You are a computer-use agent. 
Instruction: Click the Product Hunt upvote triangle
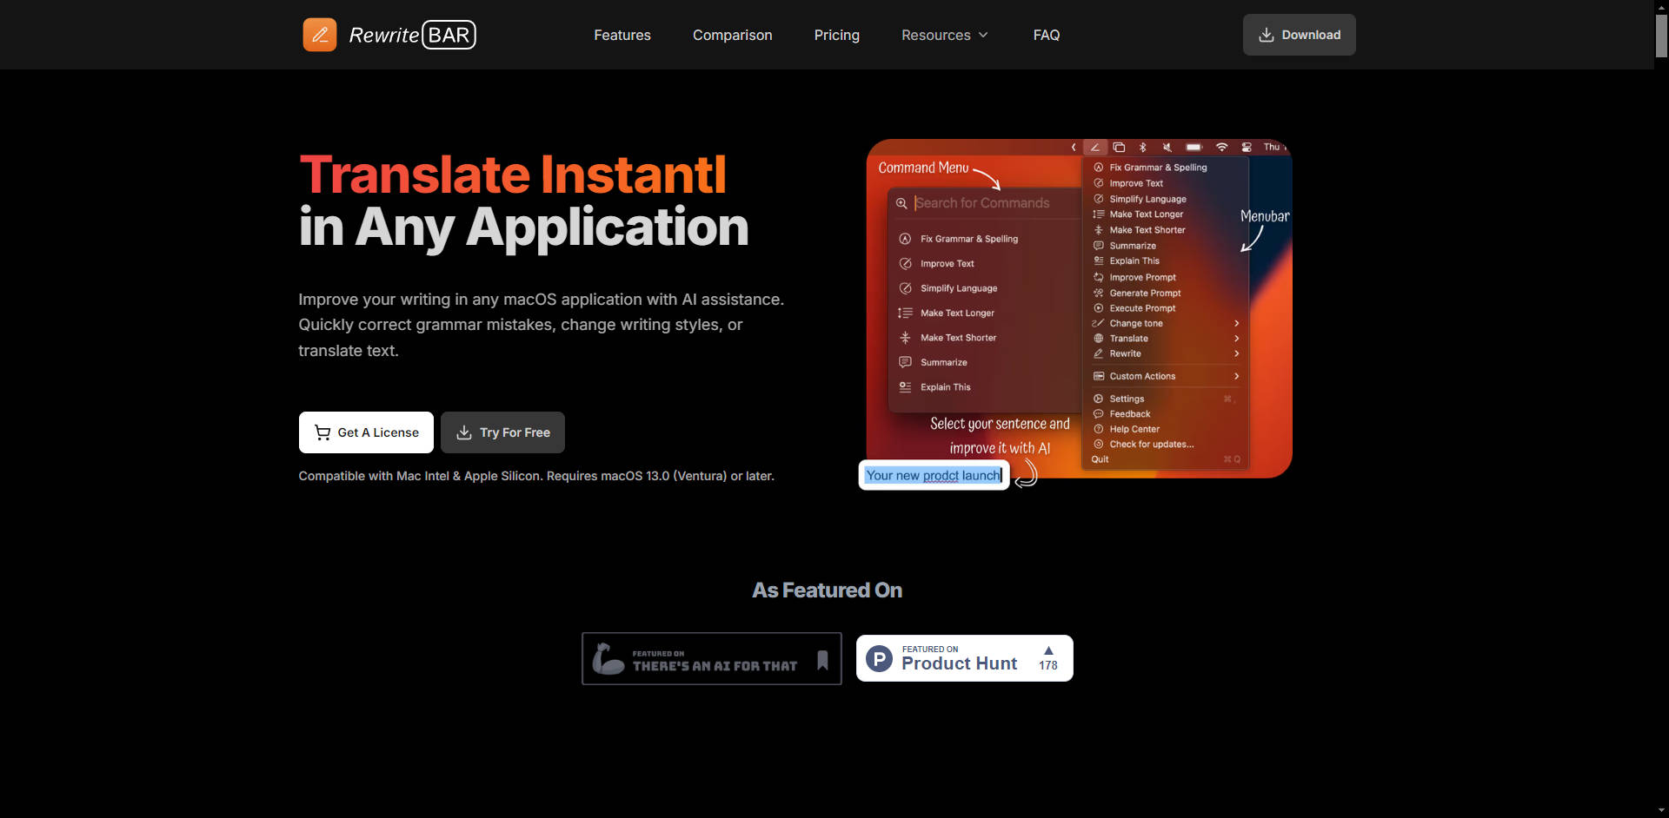pos(1048,650)
